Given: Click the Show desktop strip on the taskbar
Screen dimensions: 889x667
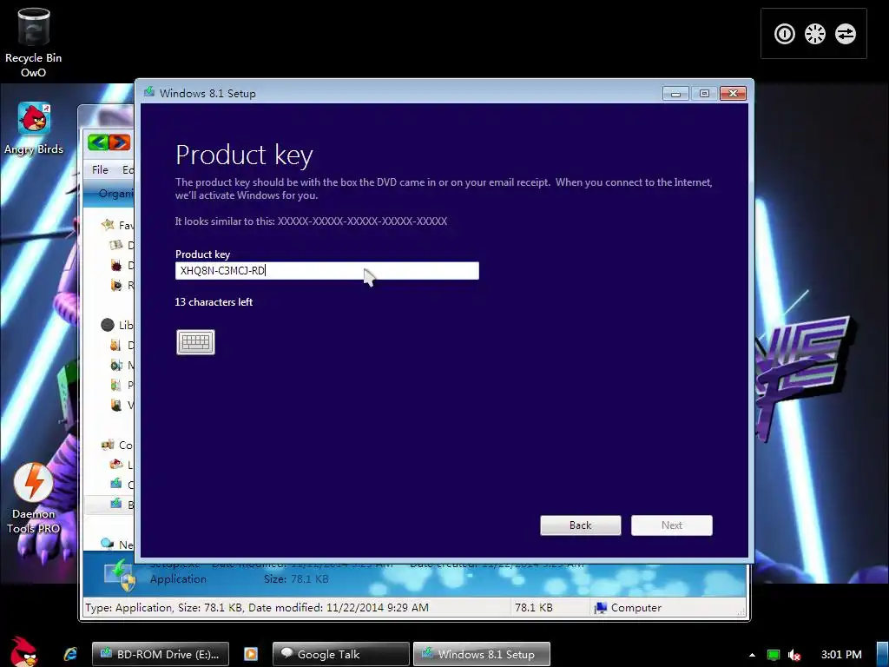Looking at the screenshot, I should tap(883, 654).
